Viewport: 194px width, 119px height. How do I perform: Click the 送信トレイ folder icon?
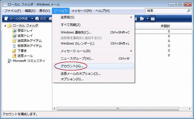14,36
